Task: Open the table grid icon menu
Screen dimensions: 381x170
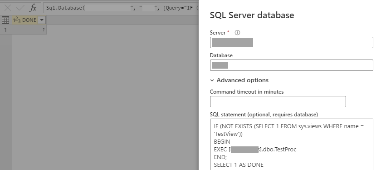Action: click(x=5, y=20)
